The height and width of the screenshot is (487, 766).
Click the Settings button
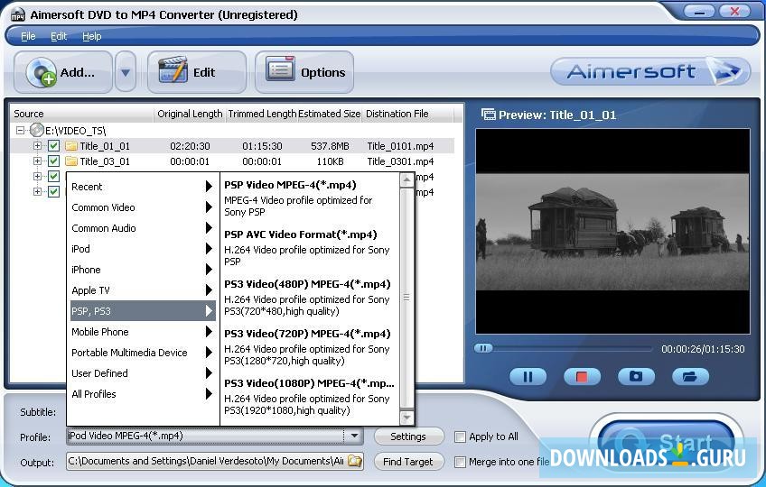click(407, 436)
